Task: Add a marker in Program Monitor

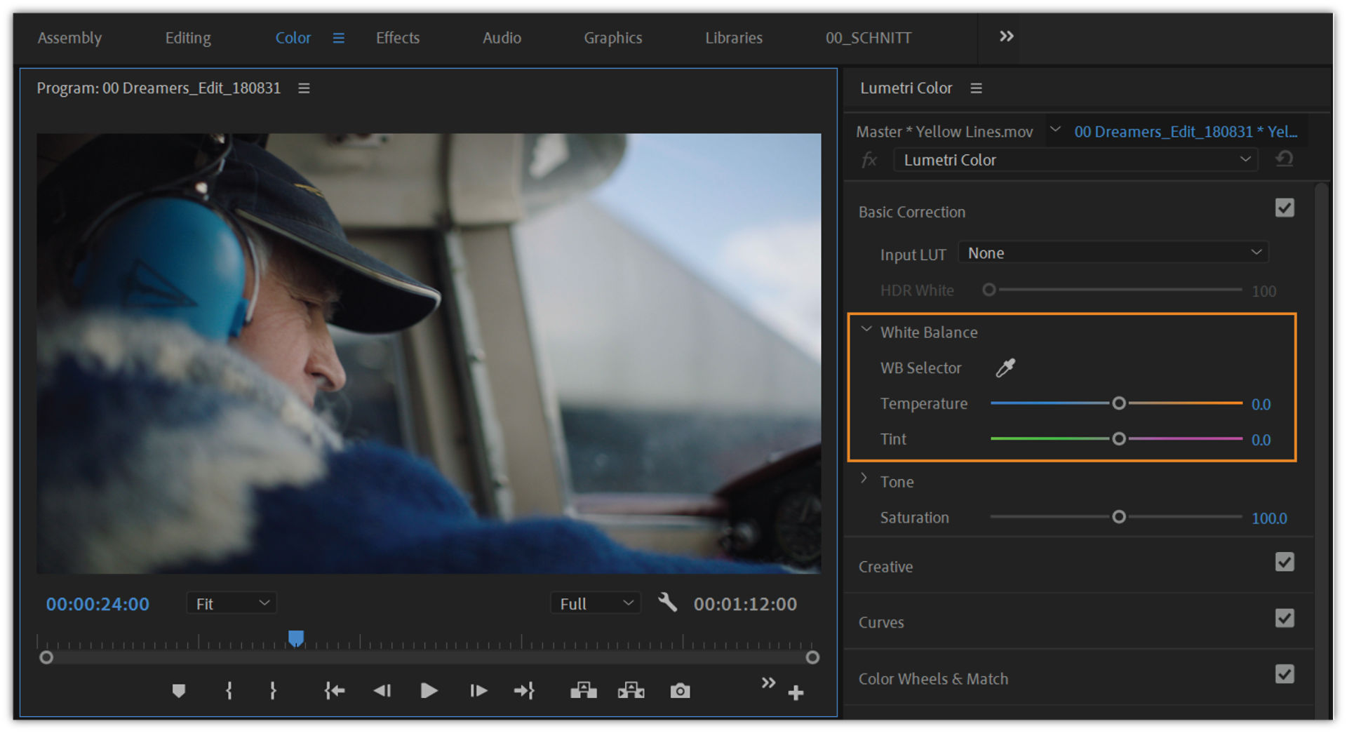Action: (179, 691)
